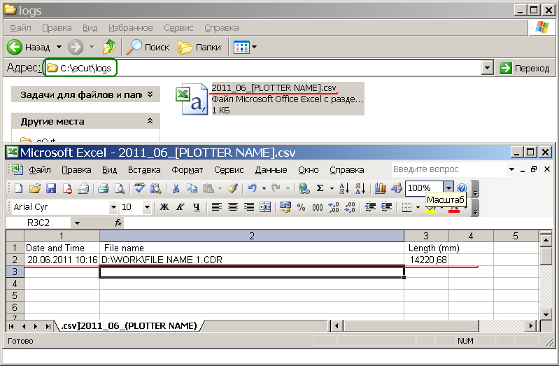Toggle italic К formatting
The image size is (559, 366).
click(x=181, y=207)
